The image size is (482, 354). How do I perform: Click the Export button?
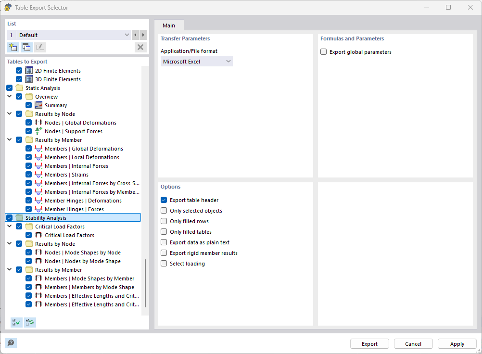[x=369, y=343]
